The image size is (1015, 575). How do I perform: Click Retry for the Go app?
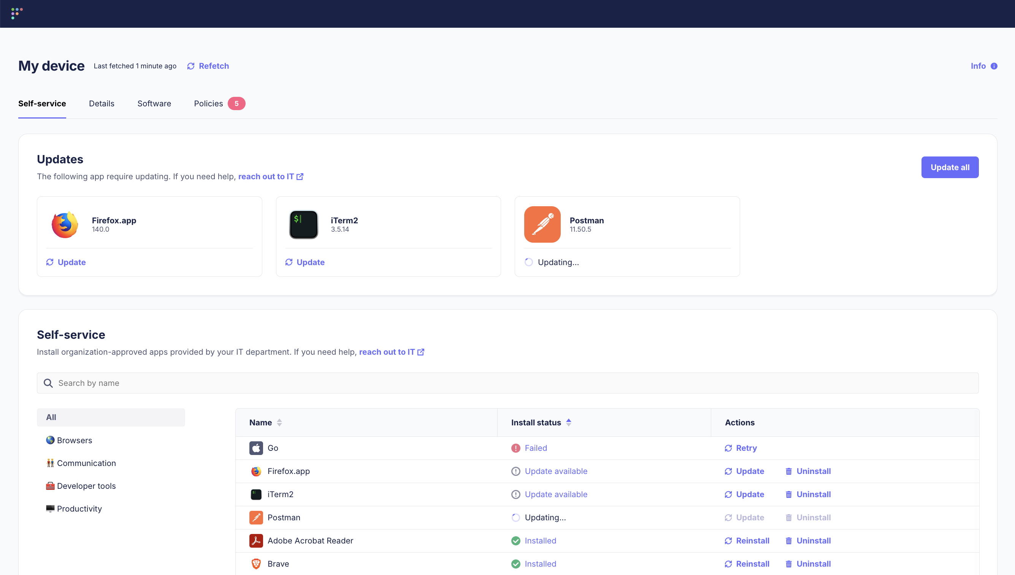coord(741,448)
